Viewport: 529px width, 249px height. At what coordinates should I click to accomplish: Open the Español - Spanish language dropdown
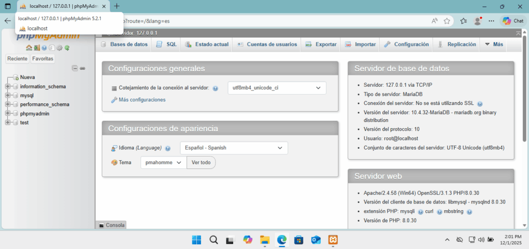click(234, 148)
